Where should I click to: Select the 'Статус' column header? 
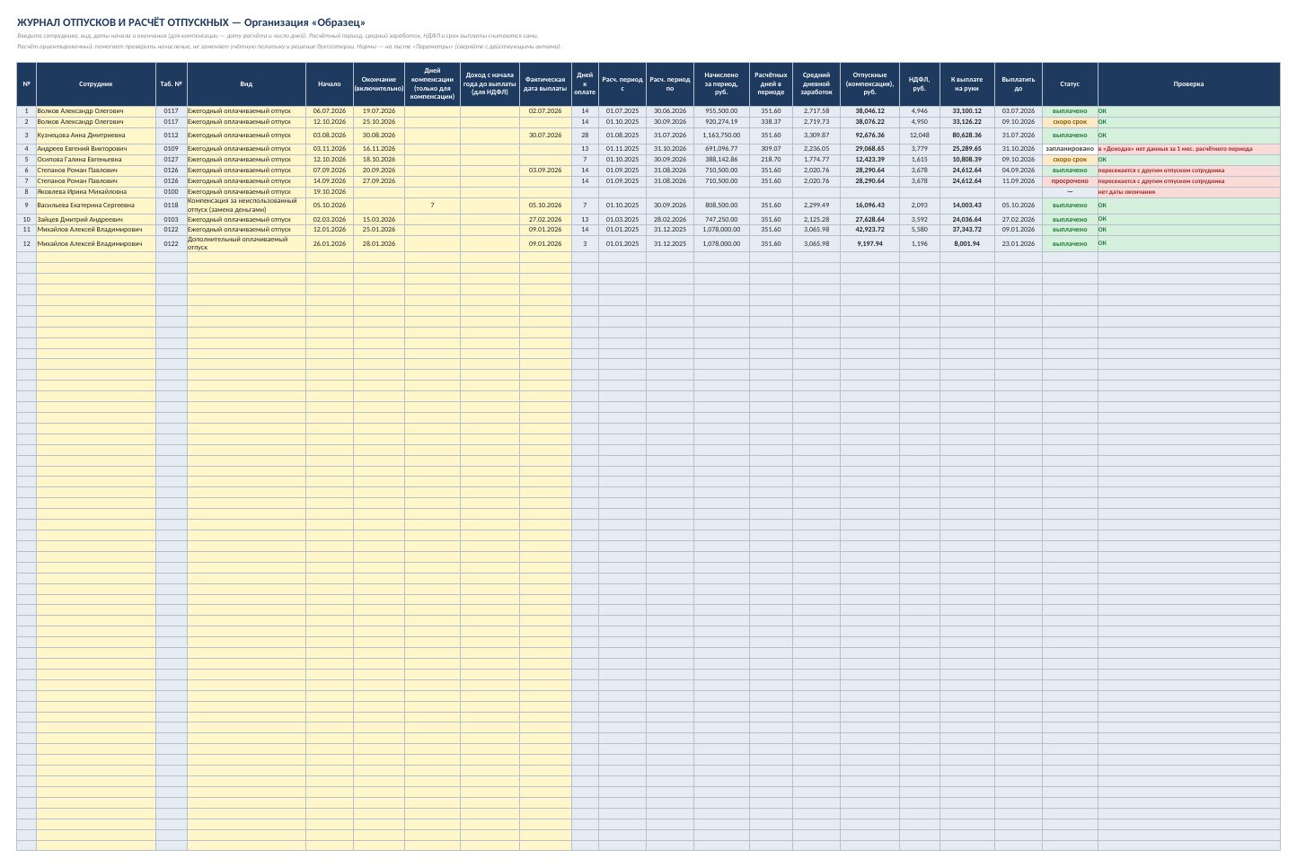click(1070, 83)
